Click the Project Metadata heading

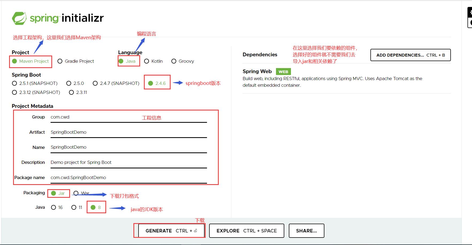(x=32, y=106)
